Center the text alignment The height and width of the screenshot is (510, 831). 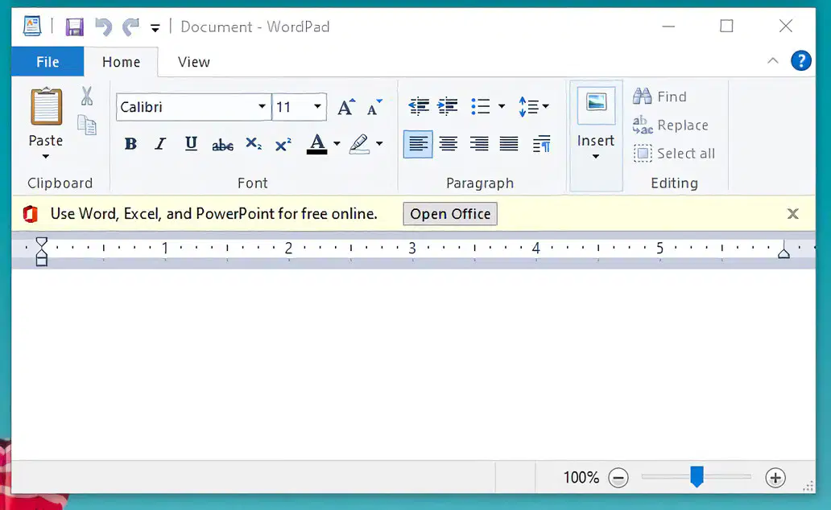coord(449,143)
